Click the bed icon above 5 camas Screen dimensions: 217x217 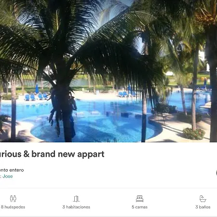pos(139,199)
